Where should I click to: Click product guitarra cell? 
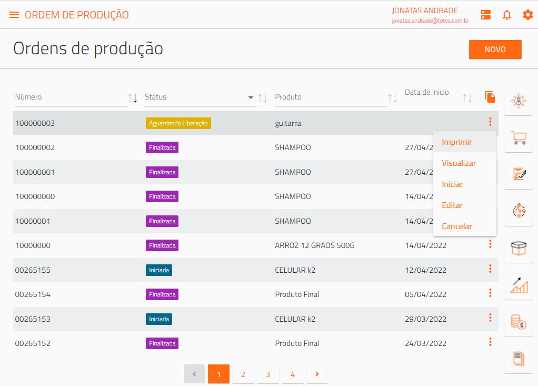coord(288,124)
